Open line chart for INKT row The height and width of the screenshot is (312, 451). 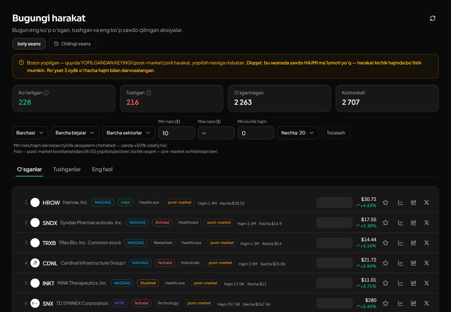401,283
